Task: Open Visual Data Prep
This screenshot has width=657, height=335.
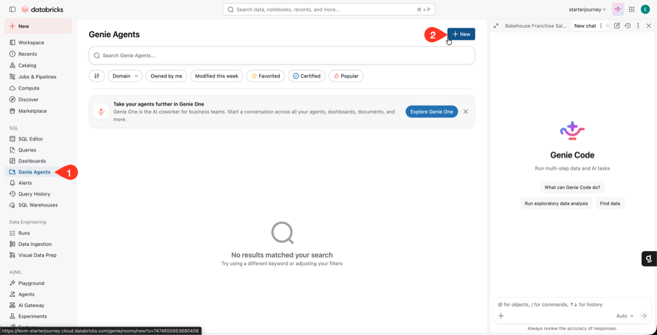Action: point(38,255)
